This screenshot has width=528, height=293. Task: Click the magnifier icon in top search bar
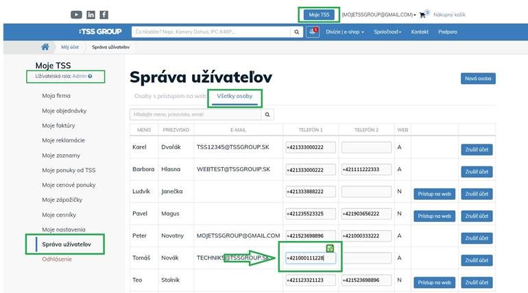[297, 31]
